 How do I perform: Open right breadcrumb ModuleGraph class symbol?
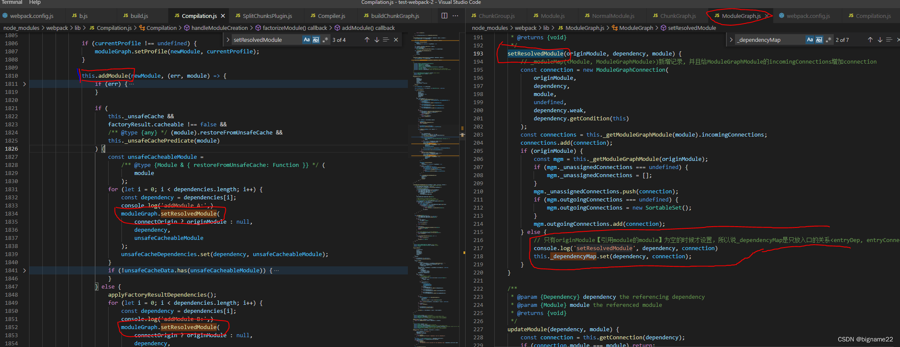pos(636,28)
